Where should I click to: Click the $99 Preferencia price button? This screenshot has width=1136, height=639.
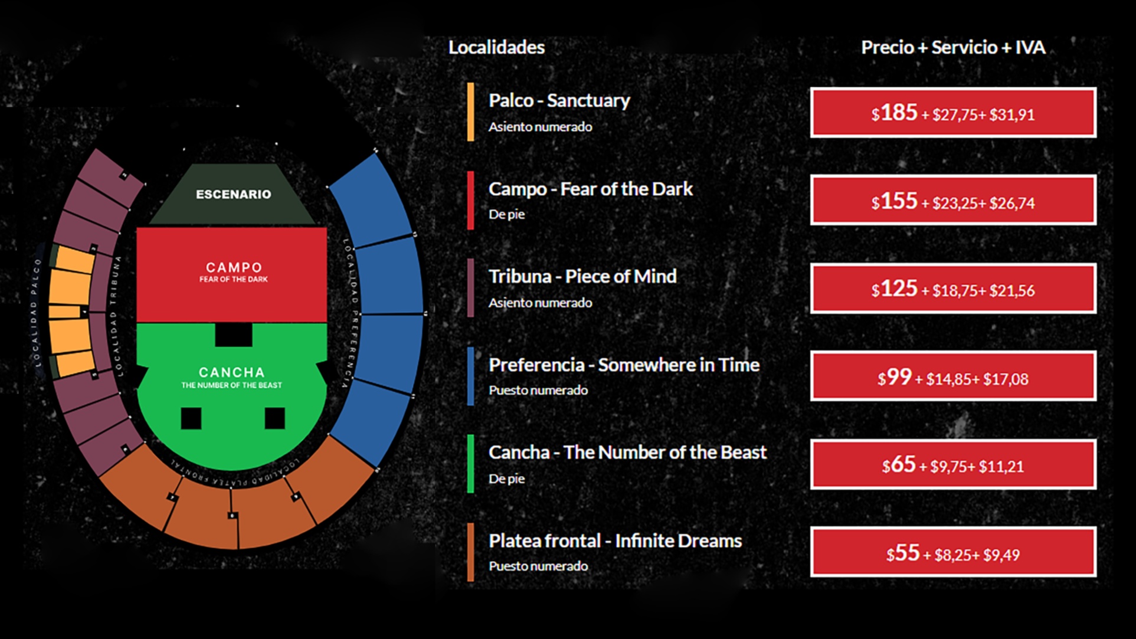[952, 376]
